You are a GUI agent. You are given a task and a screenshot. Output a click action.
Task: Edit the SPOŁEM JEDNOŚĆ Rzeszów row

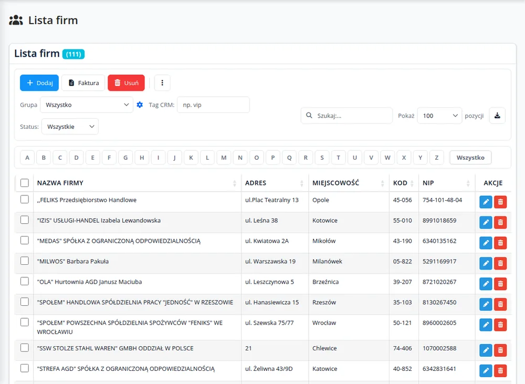point(486,304)
